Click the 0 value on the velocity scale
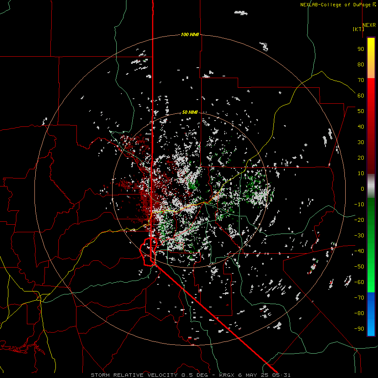The height and width of the screenshot is (378, 378). pos(362,189)
